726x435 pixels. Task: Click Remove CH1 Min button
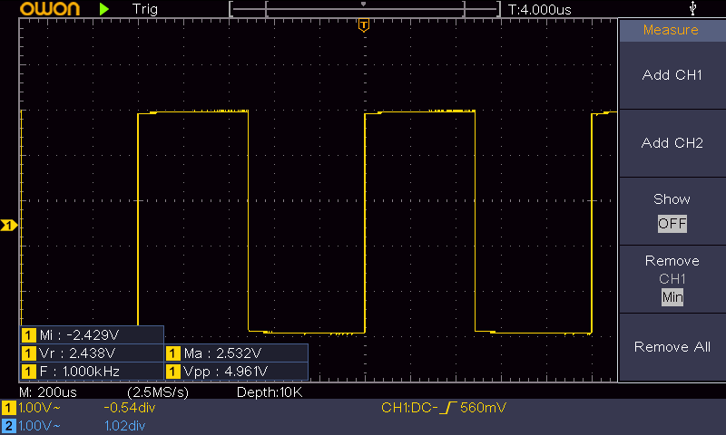pyautogui.click(x=672, y=279)
